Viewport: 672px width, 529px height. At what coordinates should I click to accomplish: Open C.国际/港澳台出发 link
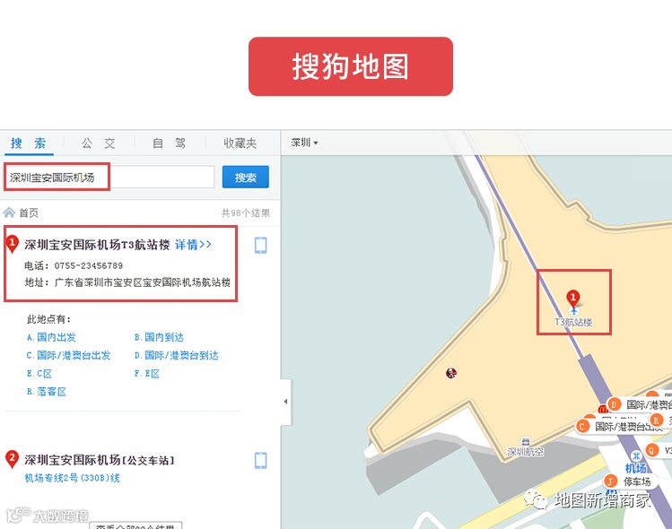pos(68,355)
